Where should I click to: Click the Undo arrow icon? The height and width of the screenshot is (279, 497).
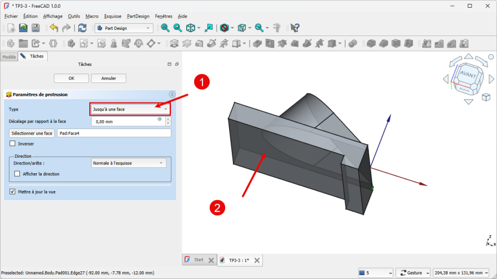[54, 28]
